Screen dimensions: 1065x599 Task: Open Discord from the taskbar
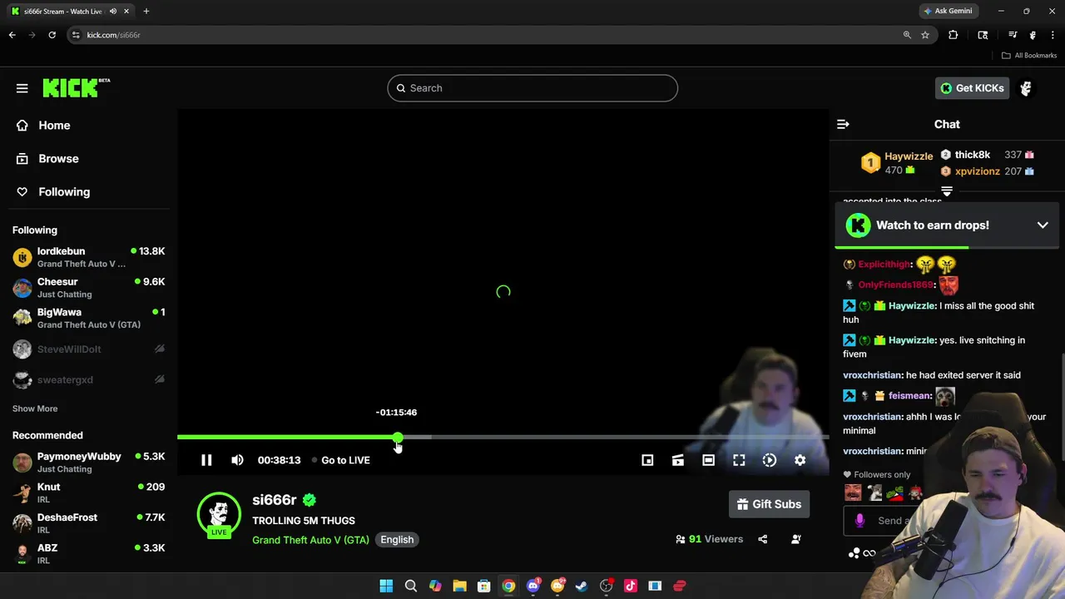(x=533, y=586)
